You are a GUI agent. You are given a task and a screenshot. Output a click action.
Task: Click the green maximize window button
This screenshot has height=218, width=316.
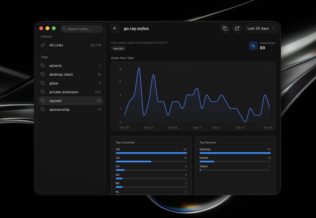click(x=54, y=28)
